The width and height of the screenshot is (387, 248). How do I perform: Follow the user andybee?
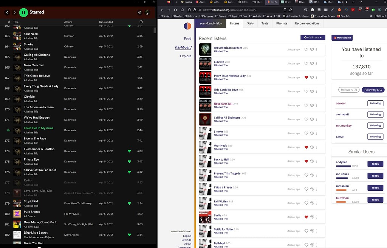pyautogui.click(x=375, y=164)
